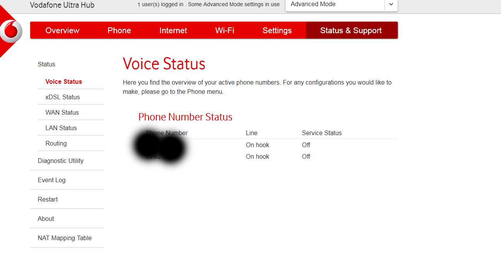View WAN Status page
The image size is (501, 261).
(62, 112)
